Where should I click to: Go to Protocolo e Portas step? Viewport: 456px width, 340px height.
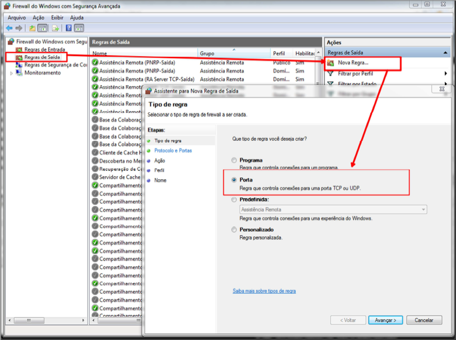(x=173, y=150)
